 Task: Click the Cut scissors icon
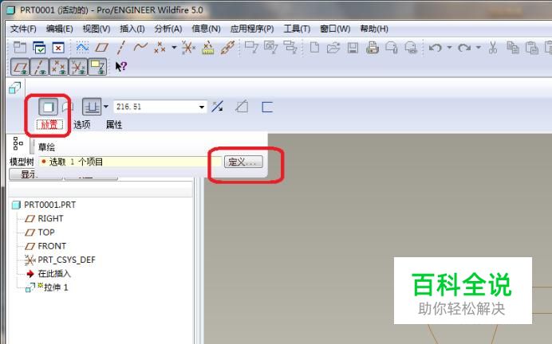493,48
